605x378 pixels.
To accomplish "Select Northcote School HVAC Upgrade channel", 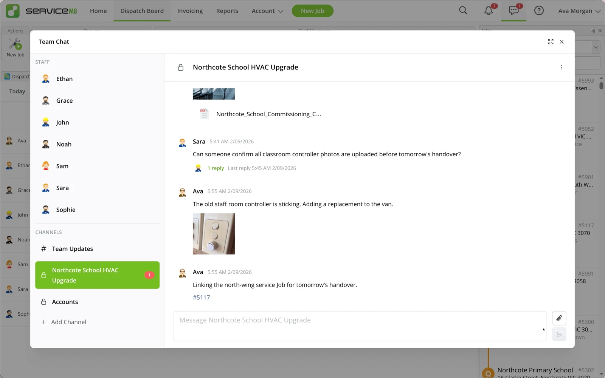I will pyautogui.click(x=97, y=275).
